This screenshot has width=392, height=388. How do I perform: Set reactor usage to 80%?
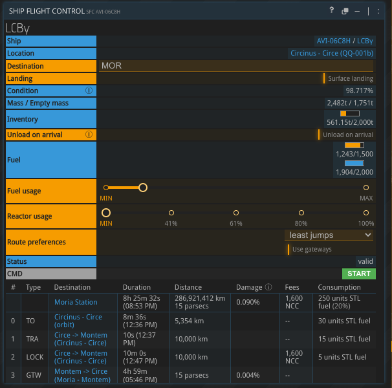point(301,213)
